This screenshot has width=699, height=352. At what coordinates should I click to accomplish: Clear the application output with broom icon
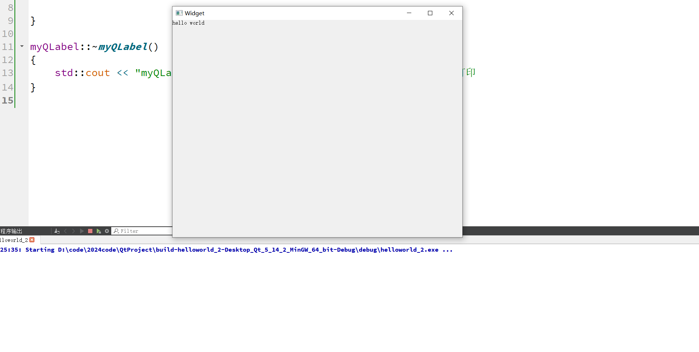pos(57,231)
